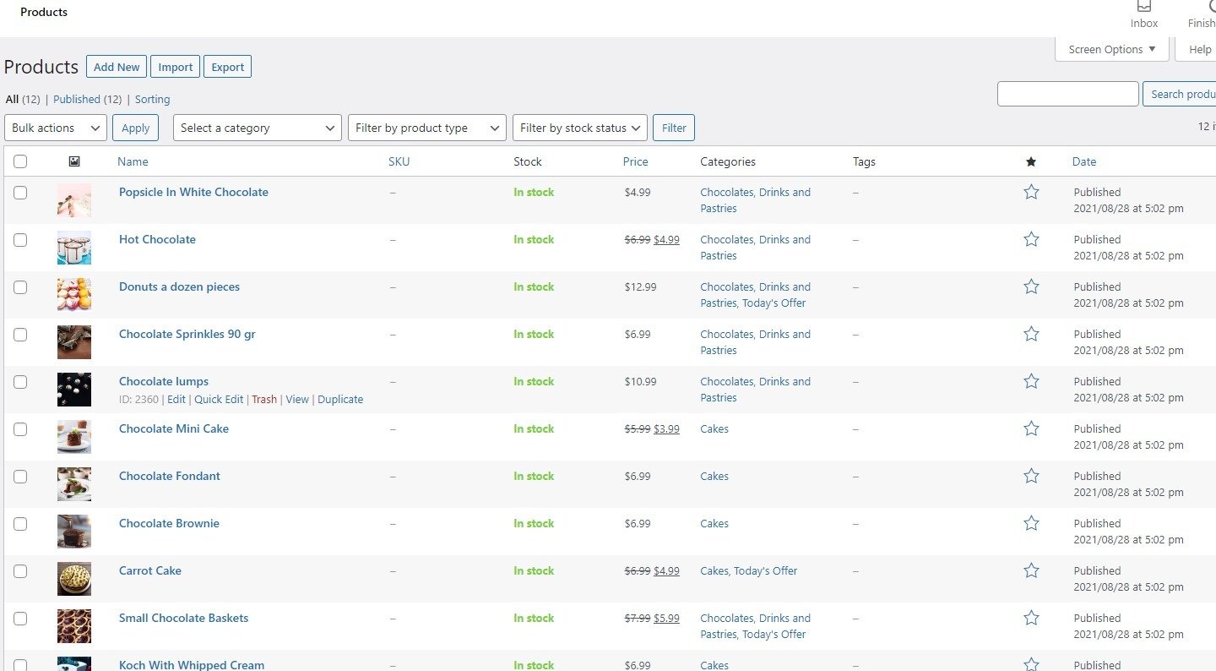Open Hot Chocolate product thumbnail
This screenshot has width=1216, height=671.
[x=74, y=248]
